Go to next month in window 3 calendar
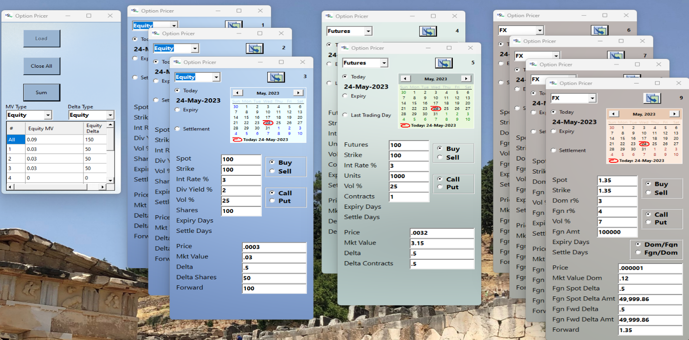The height and width of the screenshot is (340, 689). coord(298,93)
